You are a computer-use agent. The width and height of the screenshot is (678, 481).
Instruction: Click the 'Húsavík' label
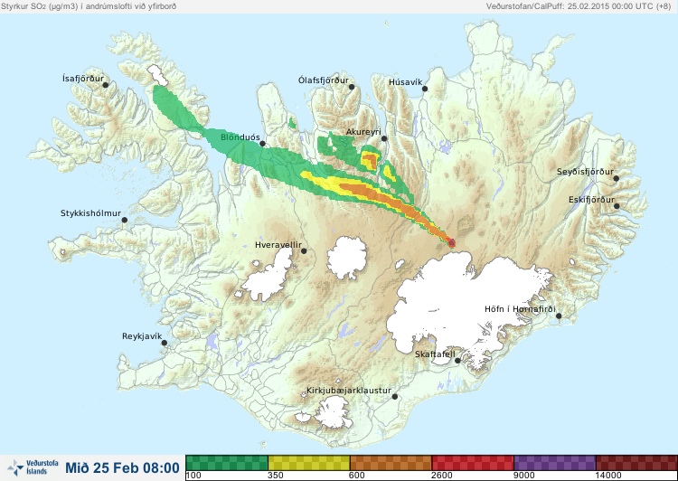(x=405, y=82)
